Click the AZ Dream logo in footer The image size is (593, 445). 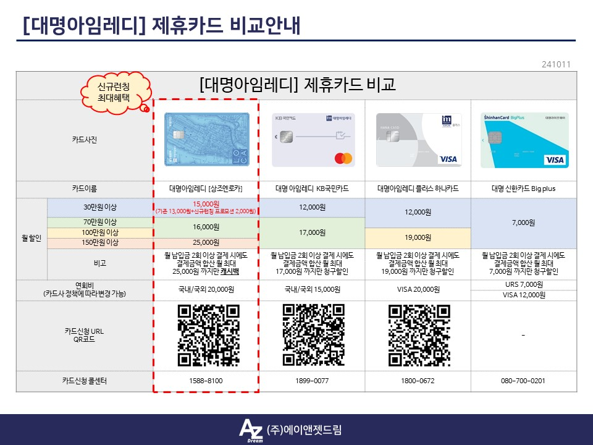pyautogui.click(x=251, y=431)
